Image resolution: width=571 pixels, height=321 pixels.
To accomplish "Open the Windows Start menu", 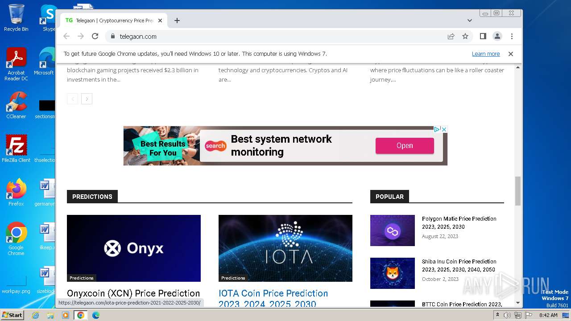I will (x=12, y=315).
